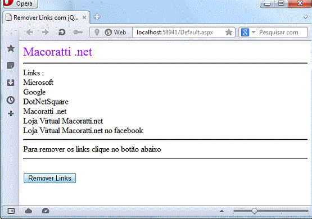
Task: Open the closed tabs dropdown arrow
Action: (306, 17)
